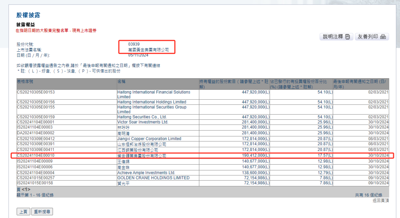Open form CS20241104E00004
This screenshot has height=218, width=400.
click(x=36, y=173)
